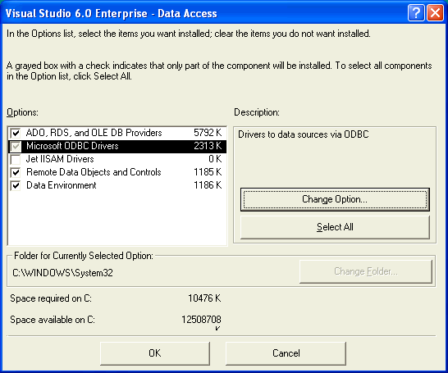Select the ADO, RDS, and OLE DB Providers row
The image size is (448, 373).
pos(117,133)
